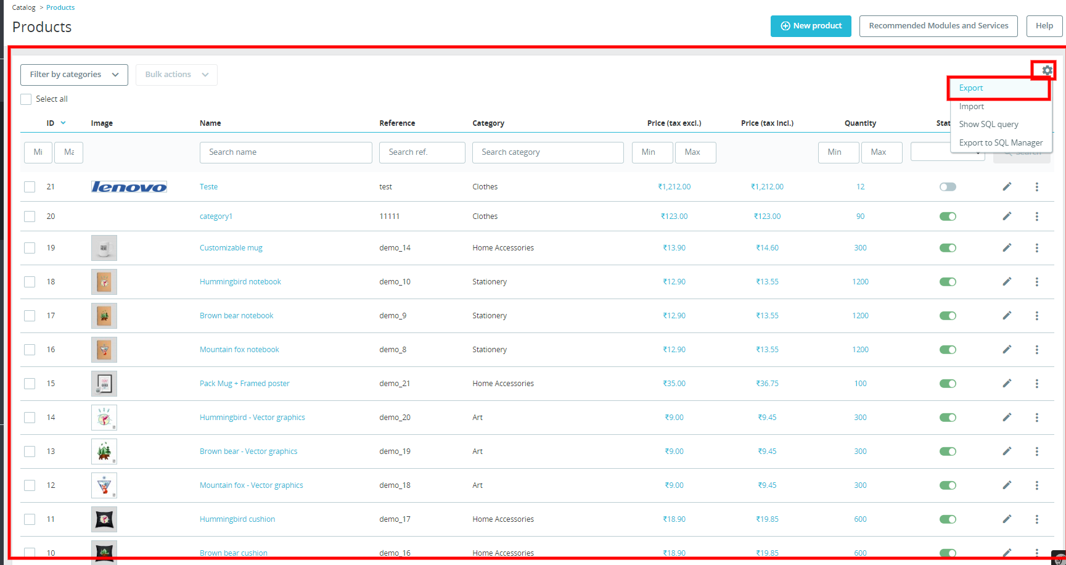1066x565 pixels.
Task: Edit product Teste with pencil icon
Action: pos(1007,186)
